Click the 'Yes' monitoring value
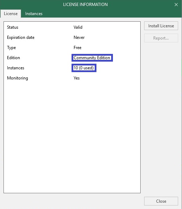Viewport: 182px width, 209px height. (76, 78)
